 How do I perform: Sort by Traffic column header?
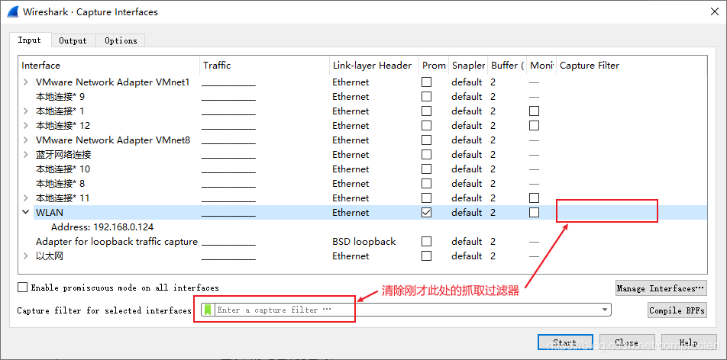point(265,66)
